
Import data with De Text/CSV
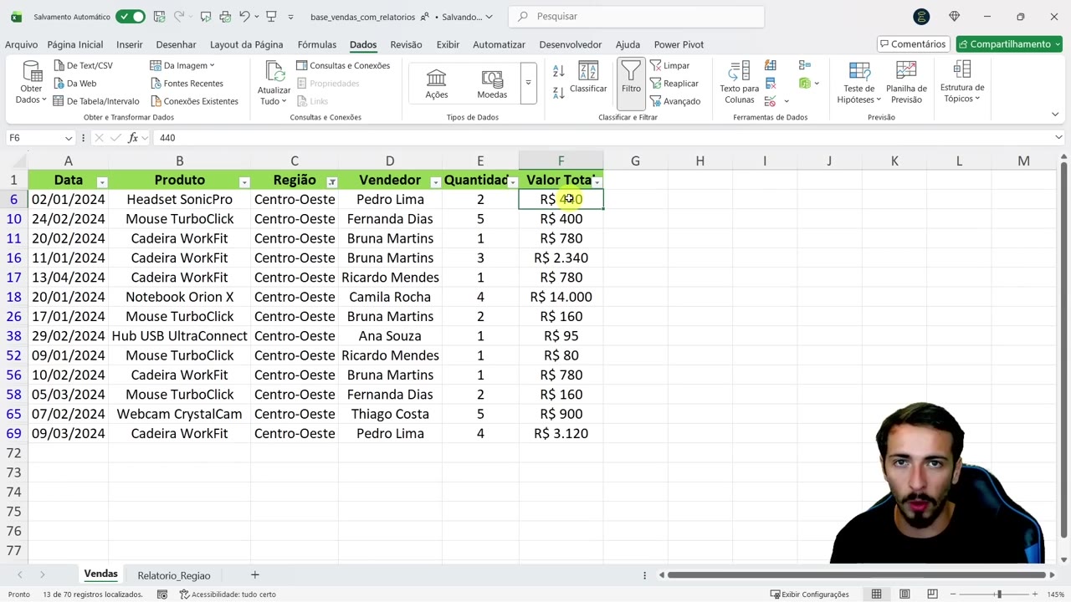(83, 65)
